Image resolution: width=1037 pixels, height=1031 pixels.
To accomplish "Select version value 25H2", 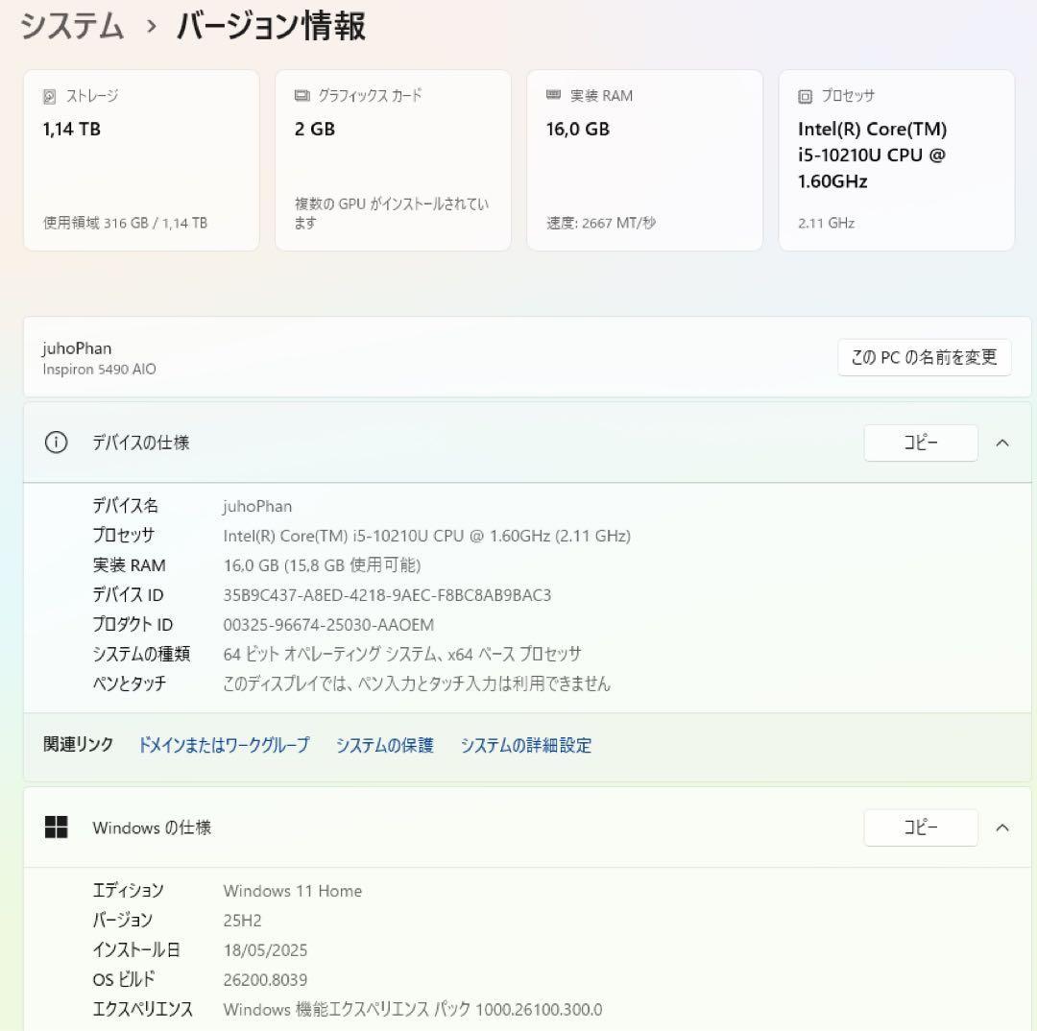I will (242, 921).
